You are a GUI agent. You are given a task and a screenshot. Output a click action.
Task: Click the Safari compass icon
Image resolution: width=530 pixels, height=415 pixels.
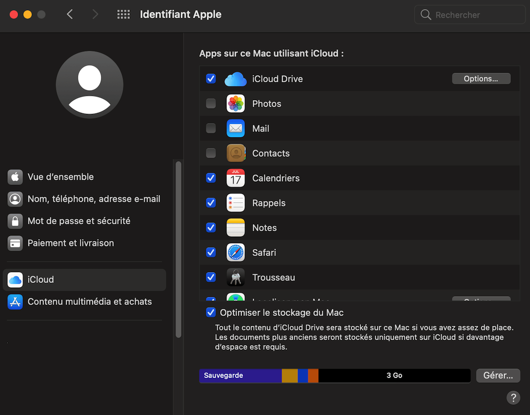click(x=236, y=252)
